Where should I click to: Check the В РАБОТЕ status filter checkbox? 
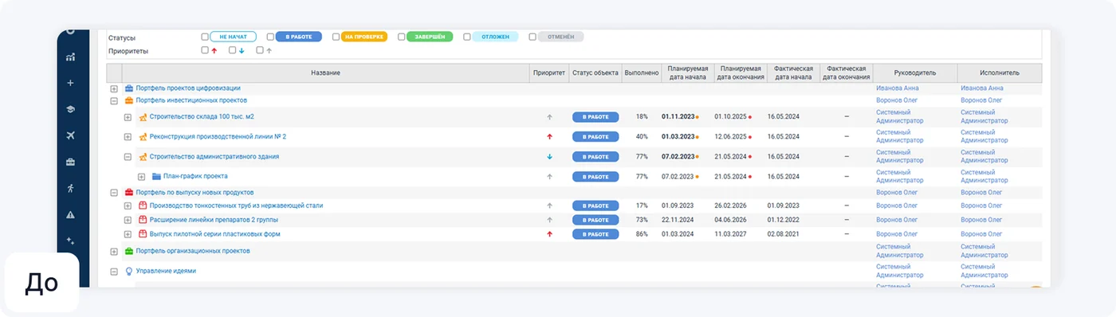click(270, 37)
